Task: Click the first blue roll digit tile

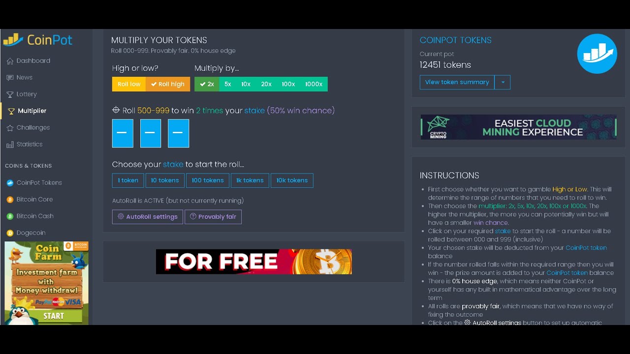Action: point(123,133)
